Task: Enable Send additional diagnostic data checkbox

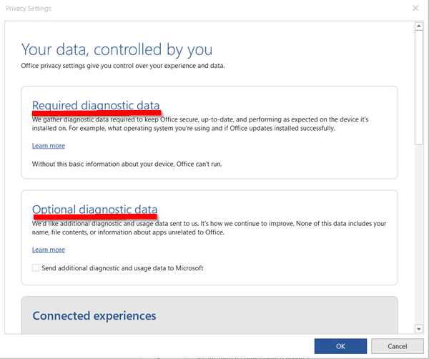Action: coord(36,268)
